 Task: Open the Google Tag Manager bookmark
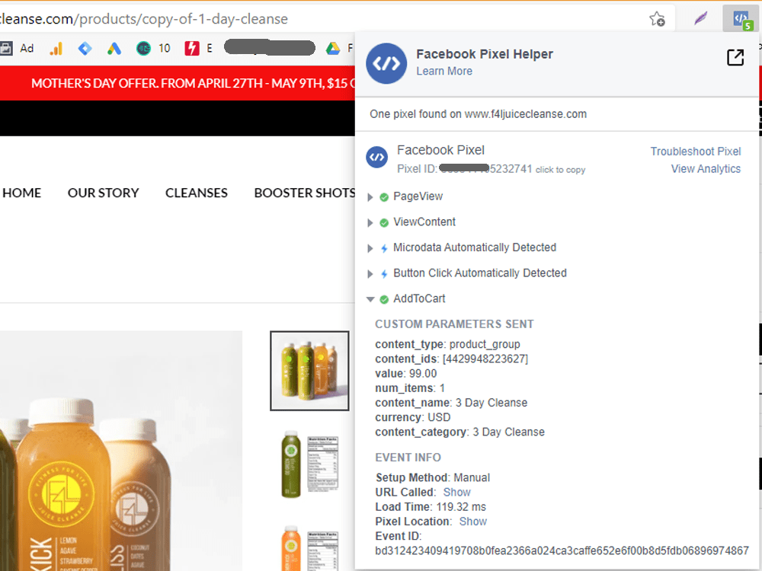coord(85,48)
